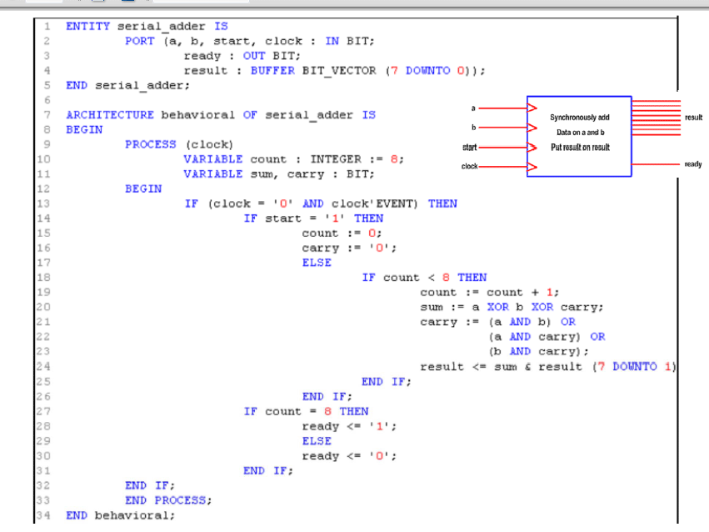Image resolution: width=709 pixels, height=532 pixels.
Task: Click the "ENTITY serial_adder IS" line
Action: [x=147, y=27]
